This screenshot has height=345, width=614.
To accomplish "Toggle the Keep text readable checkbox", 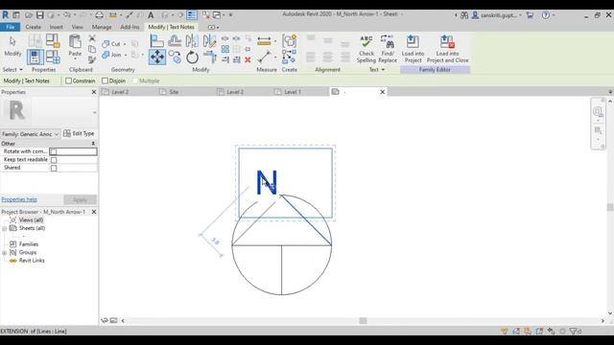I will (54, 160).
